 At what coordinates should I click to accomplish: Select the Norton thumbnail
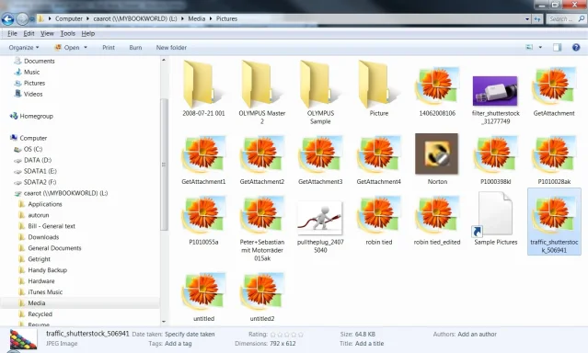point(437,159)
